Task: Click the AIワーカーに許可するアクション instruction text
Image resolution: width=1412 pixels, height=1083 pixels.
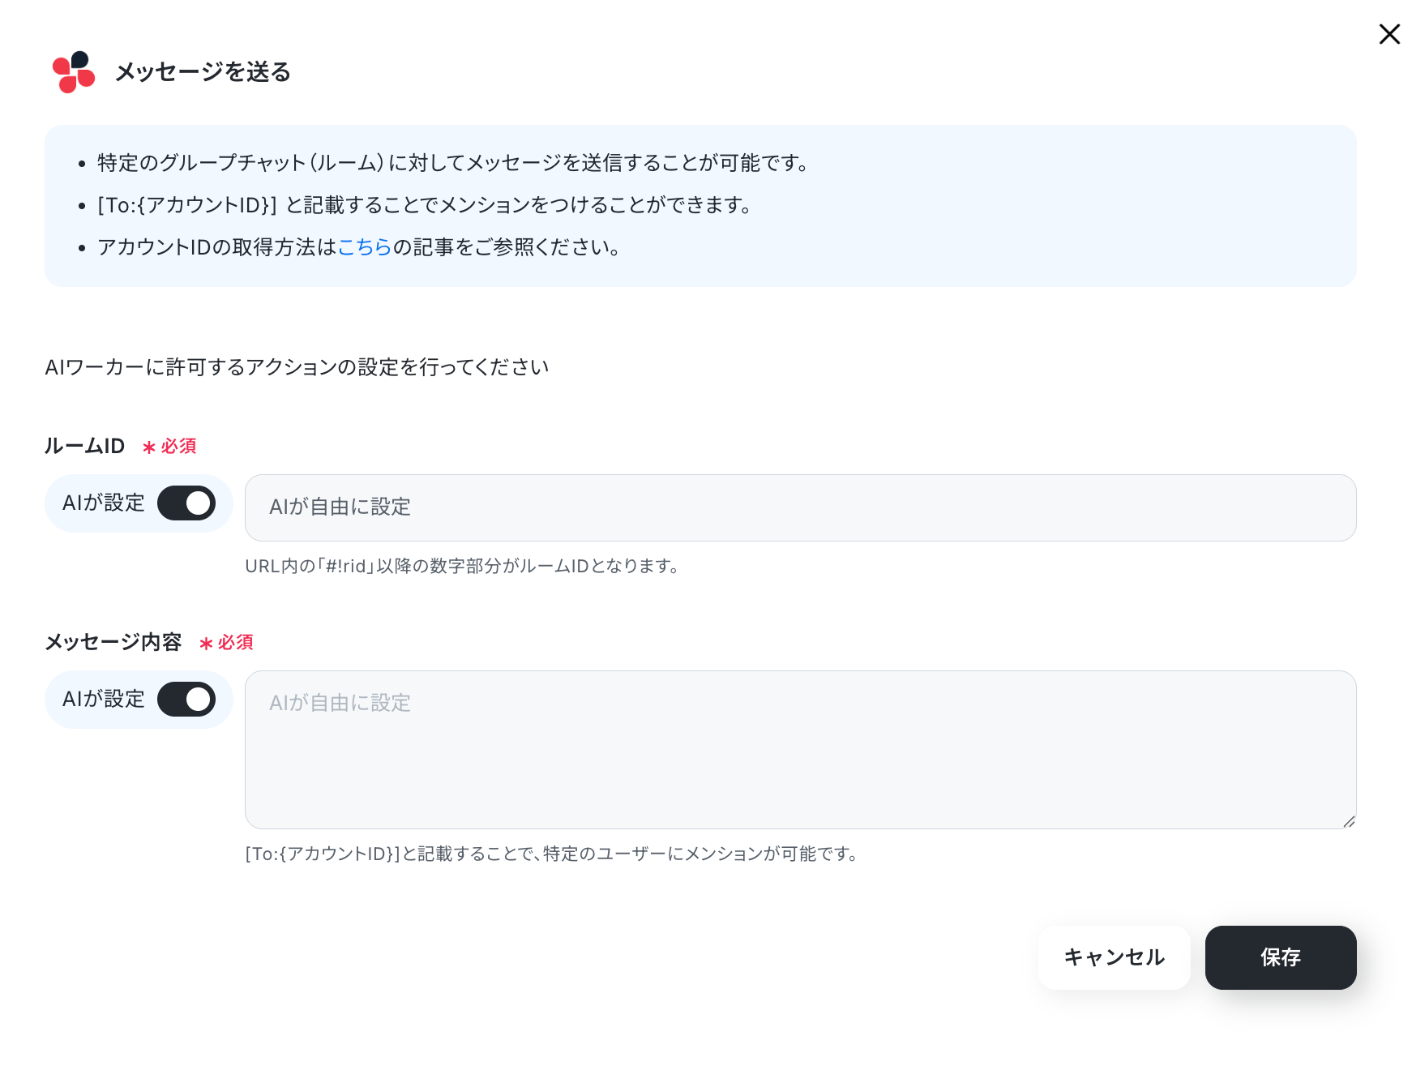Action: [x=297, y=367]
